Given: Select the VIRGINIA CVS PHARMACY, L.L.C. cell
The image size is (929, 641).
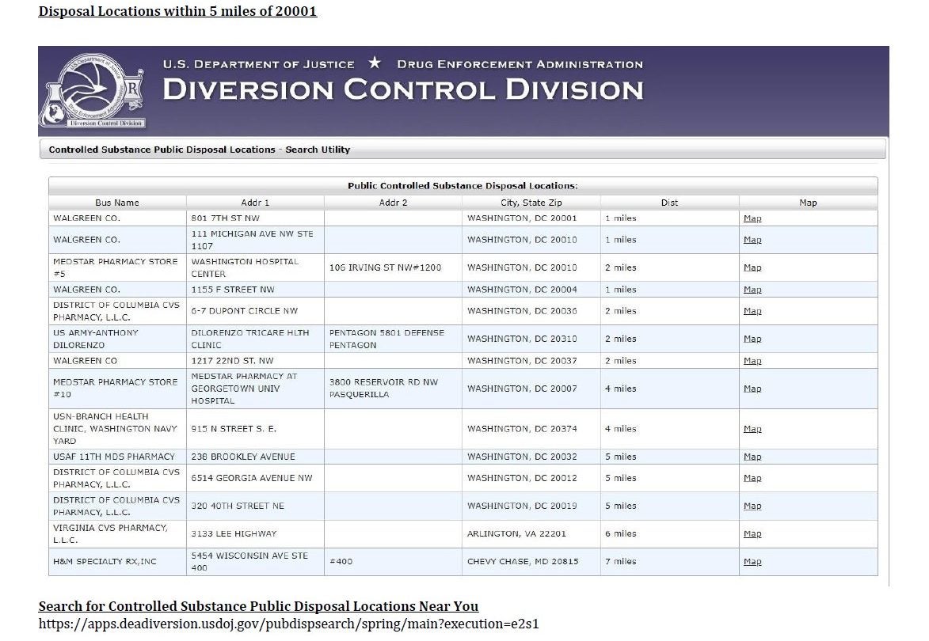Looking at the screenshot, I should pyautogui.click(x=117, y=533).
